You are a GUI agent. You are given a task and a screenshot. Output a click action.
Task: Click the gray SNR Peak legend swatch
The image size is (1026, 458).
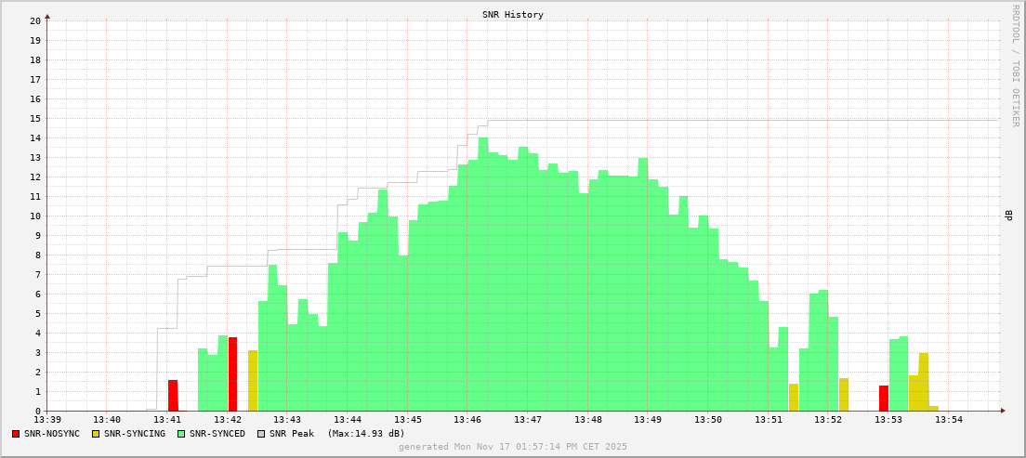261,434
